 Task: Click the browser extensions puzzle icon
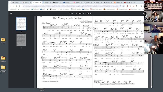pos(137,6)
